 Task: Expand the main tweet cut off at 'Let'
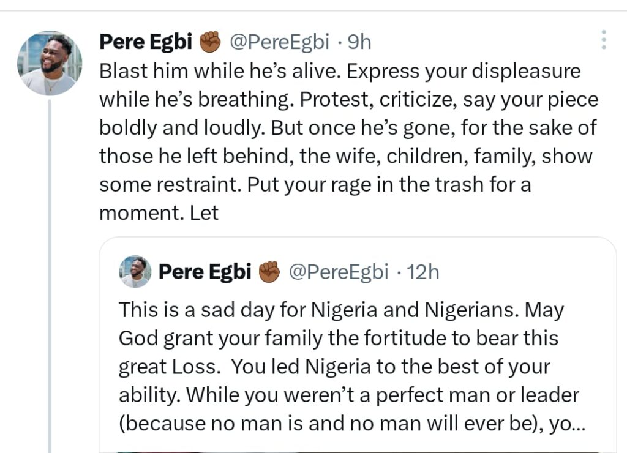205,214
